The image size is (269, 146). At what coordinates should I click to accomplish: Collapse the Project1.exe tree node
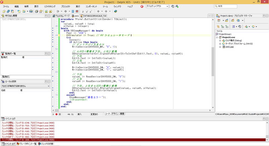click(x=217, y=37)
